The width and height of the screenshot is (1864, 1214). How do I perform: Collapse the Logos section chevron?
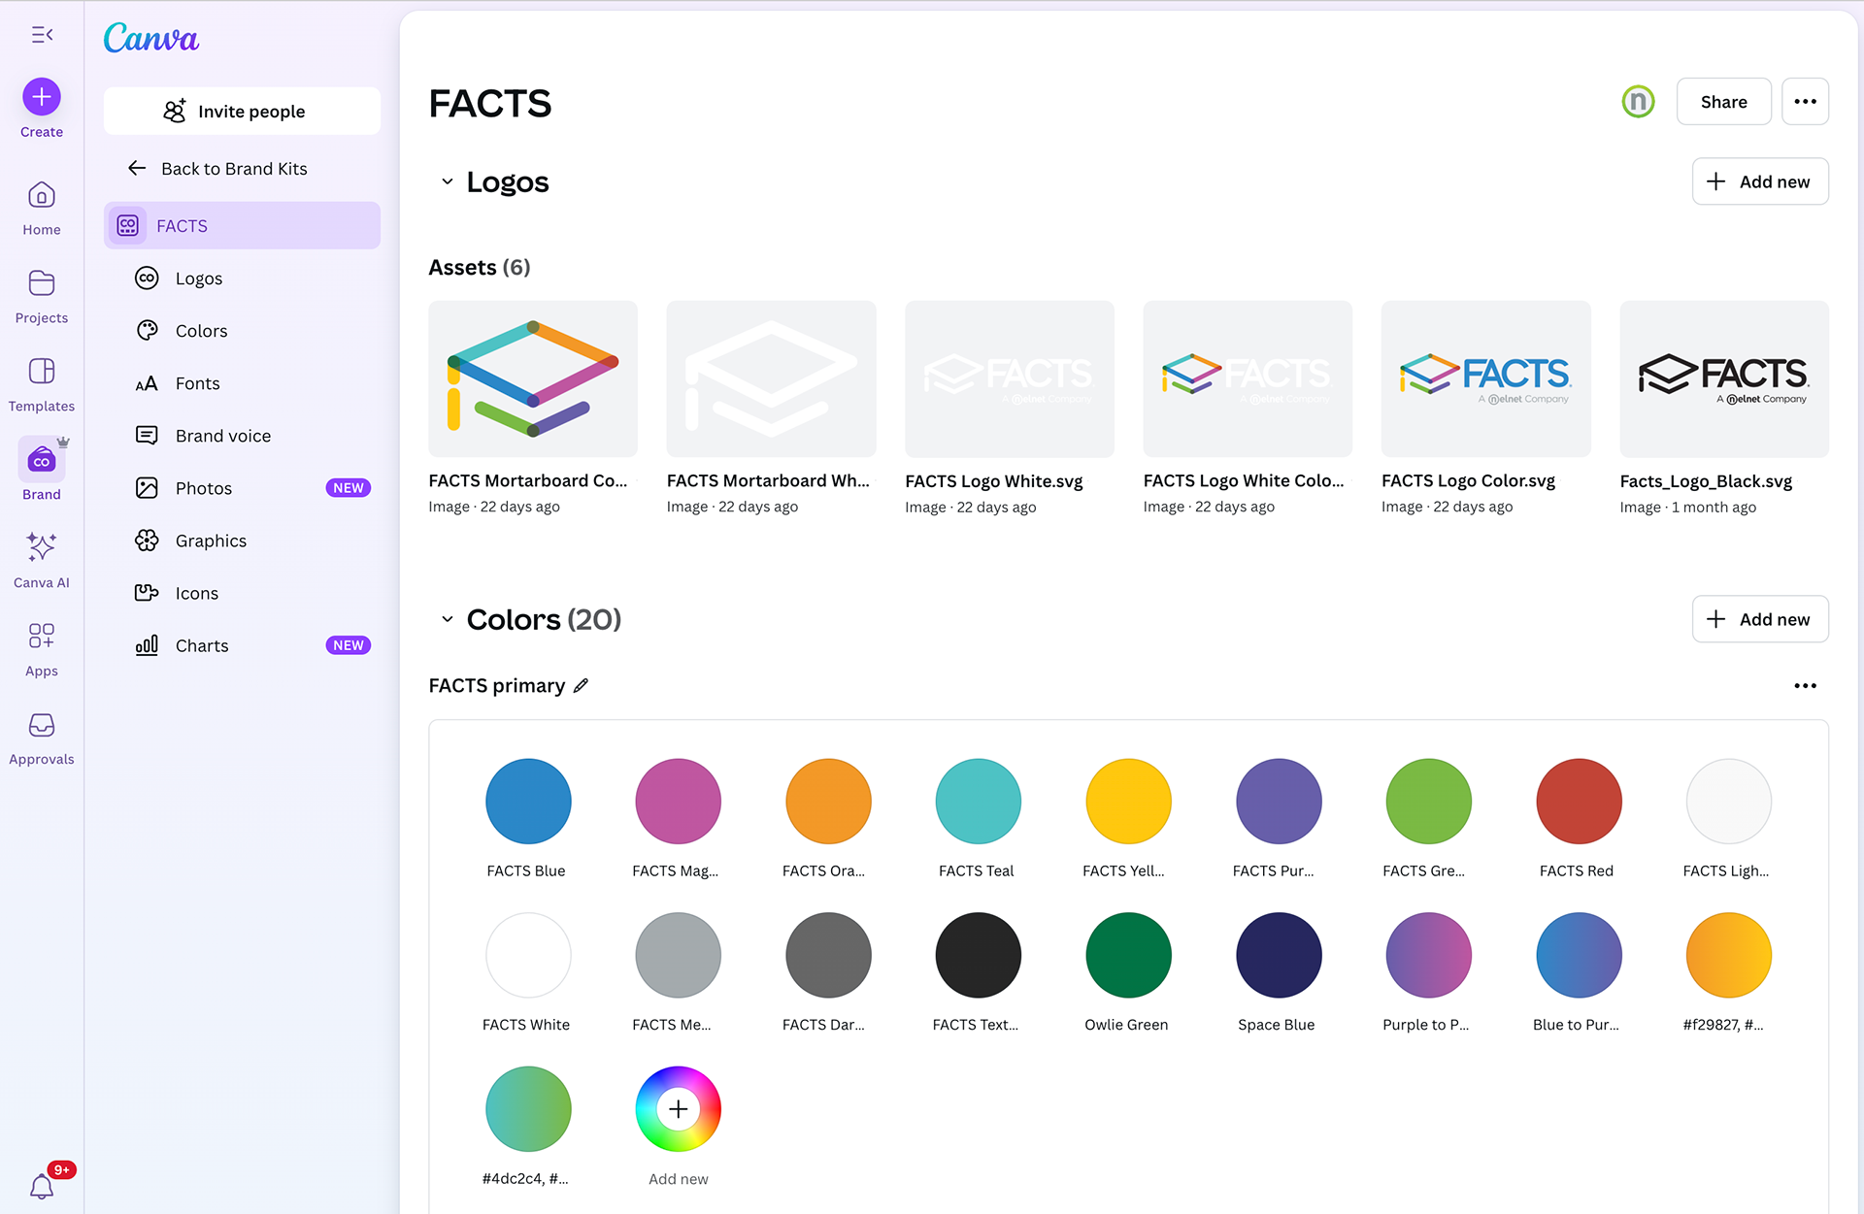(x=447, y=181)
